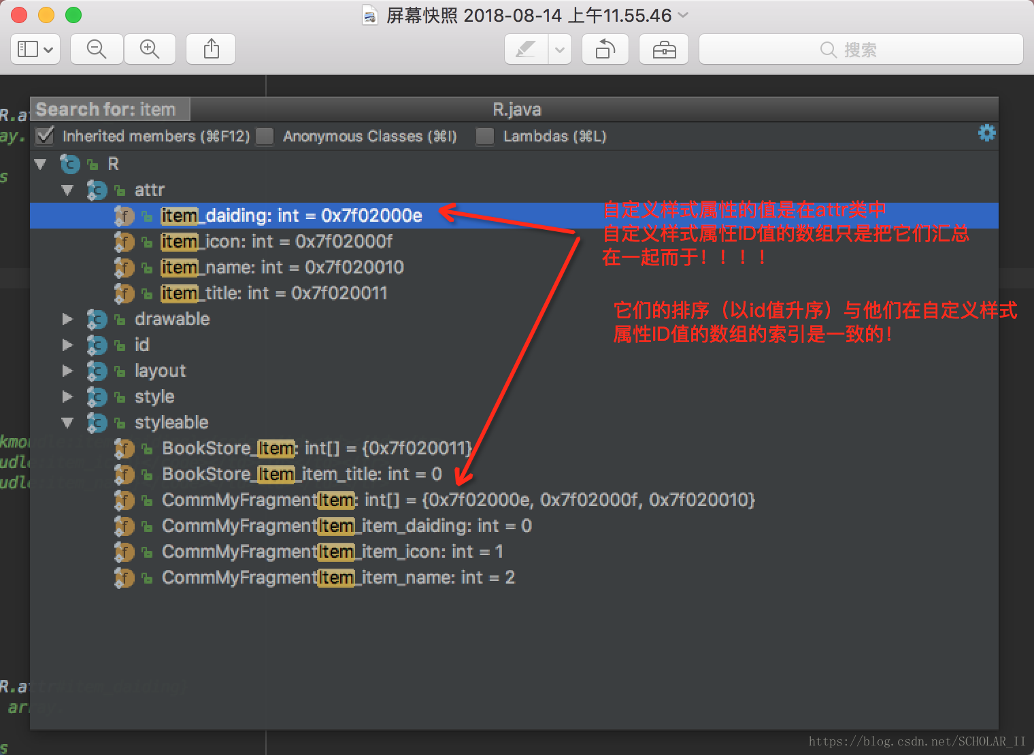Click field icon of item_icon: int row
The width and height of the screenshot is (1034, 755).
[124, 241]
